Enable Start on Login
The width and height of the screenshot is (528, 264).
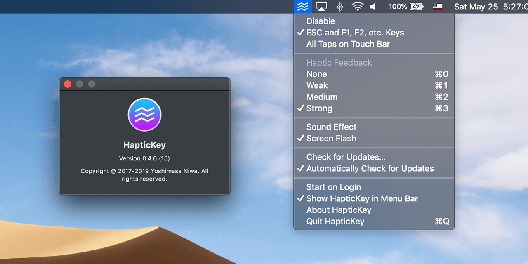pyautogui.click(x=333, y=187)
